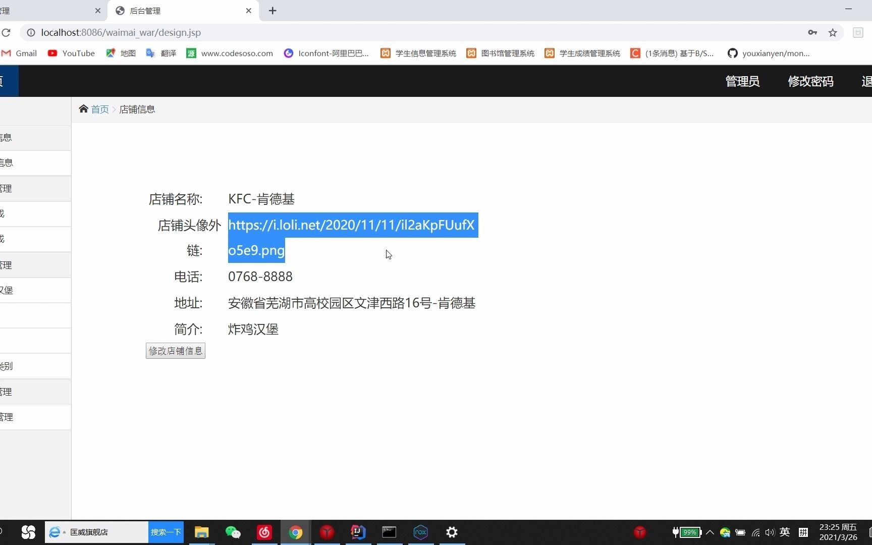Open Nox emulator from taskbar

(421, 532)
